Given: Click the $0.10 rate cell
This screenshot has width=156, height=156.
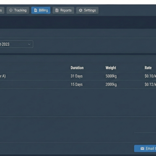Looking at the screenshot, I should tap(150, 76).
